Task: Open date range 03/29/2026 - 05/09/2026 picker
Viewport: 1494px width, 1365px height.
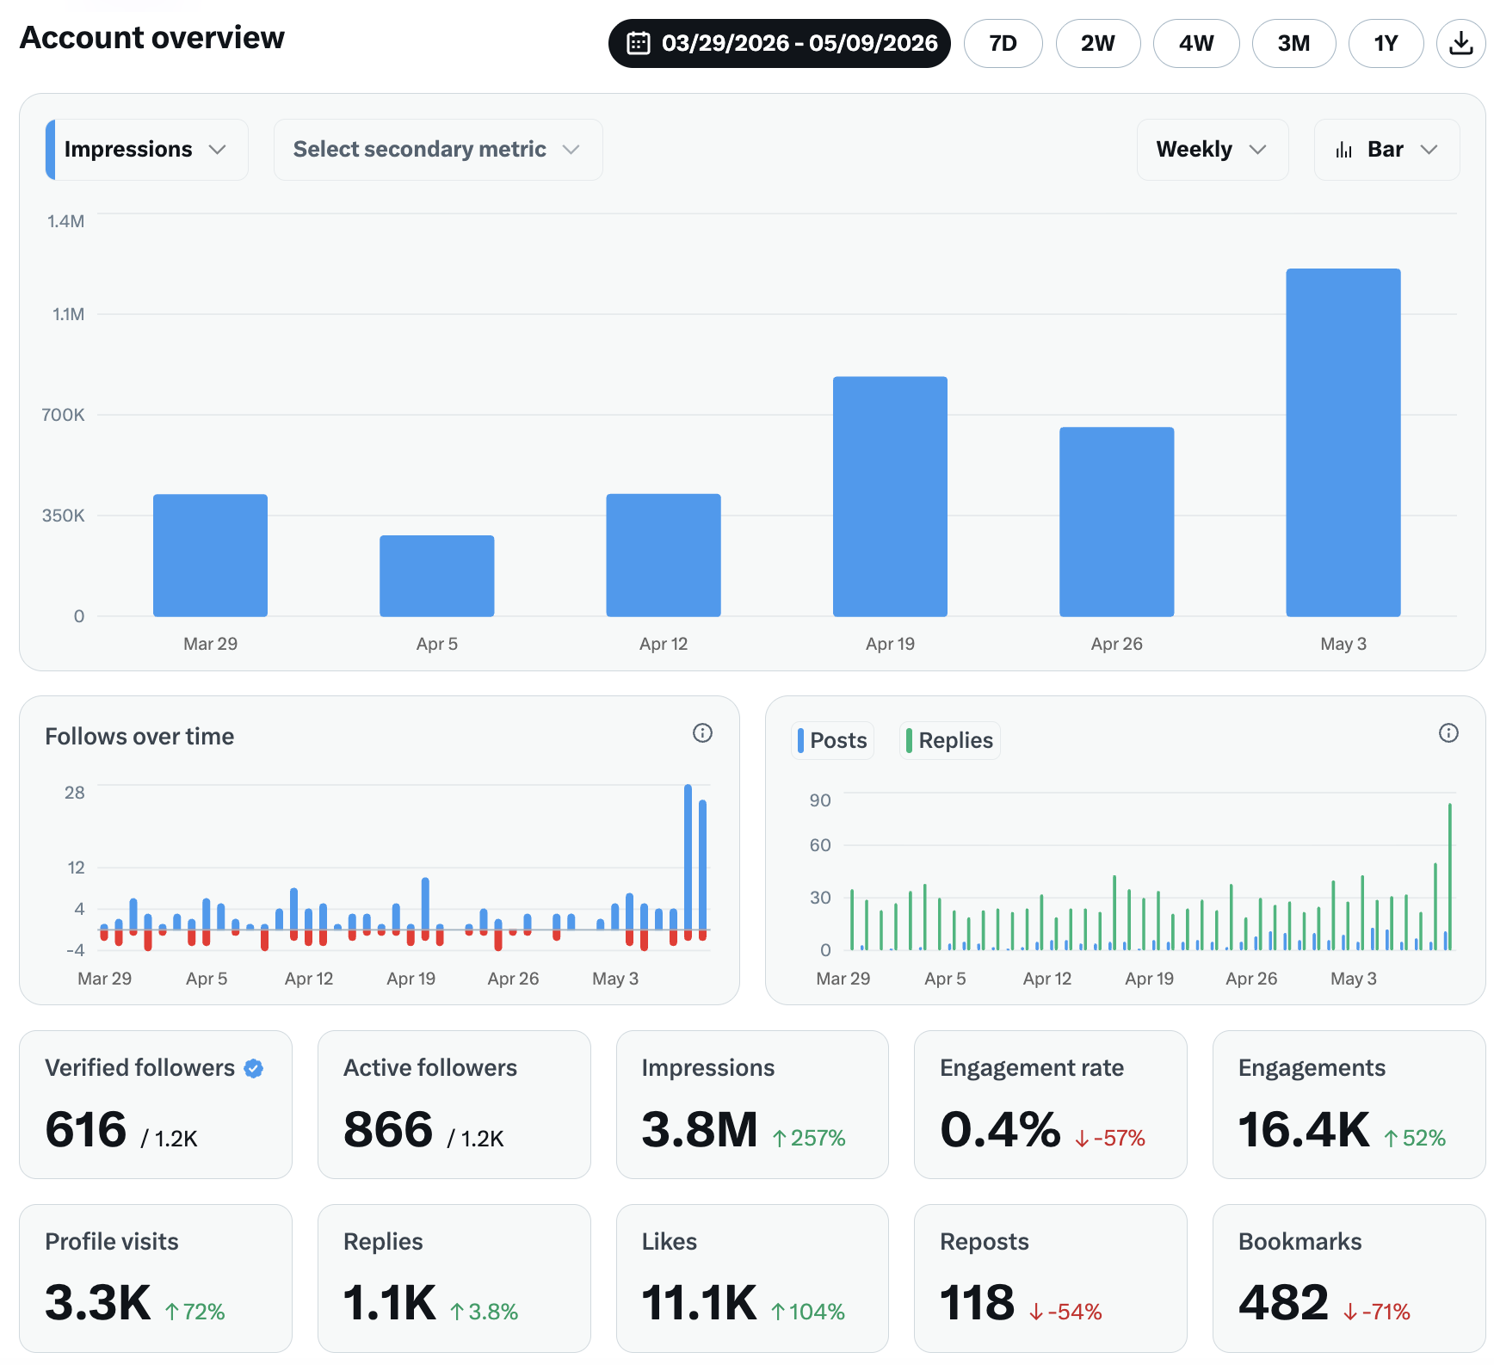Action: click(x=780, y=43)
